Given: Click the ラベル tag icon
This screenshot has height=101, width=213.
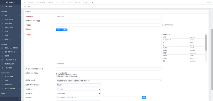Looking at the screenshot, I should tap(2, 80).
